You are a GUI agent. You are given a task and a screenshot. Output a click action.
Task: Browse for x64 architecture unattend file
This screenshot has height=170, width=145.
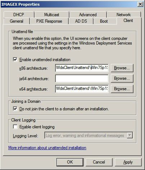(x=122, y=89)
